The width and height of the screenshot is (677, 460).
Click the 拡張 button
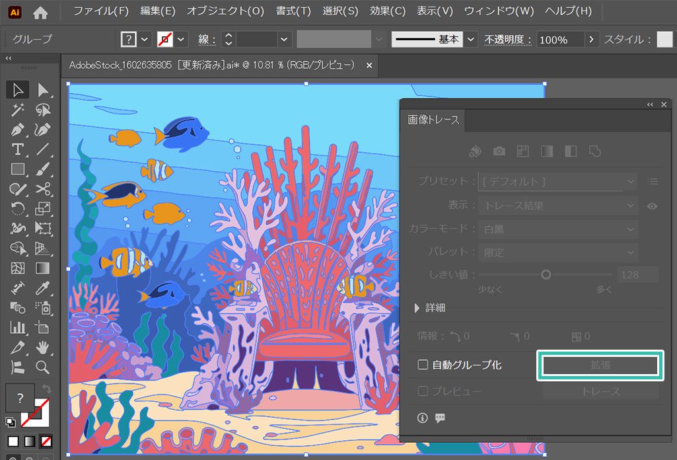pyautogui.click(x=600, y=365)
